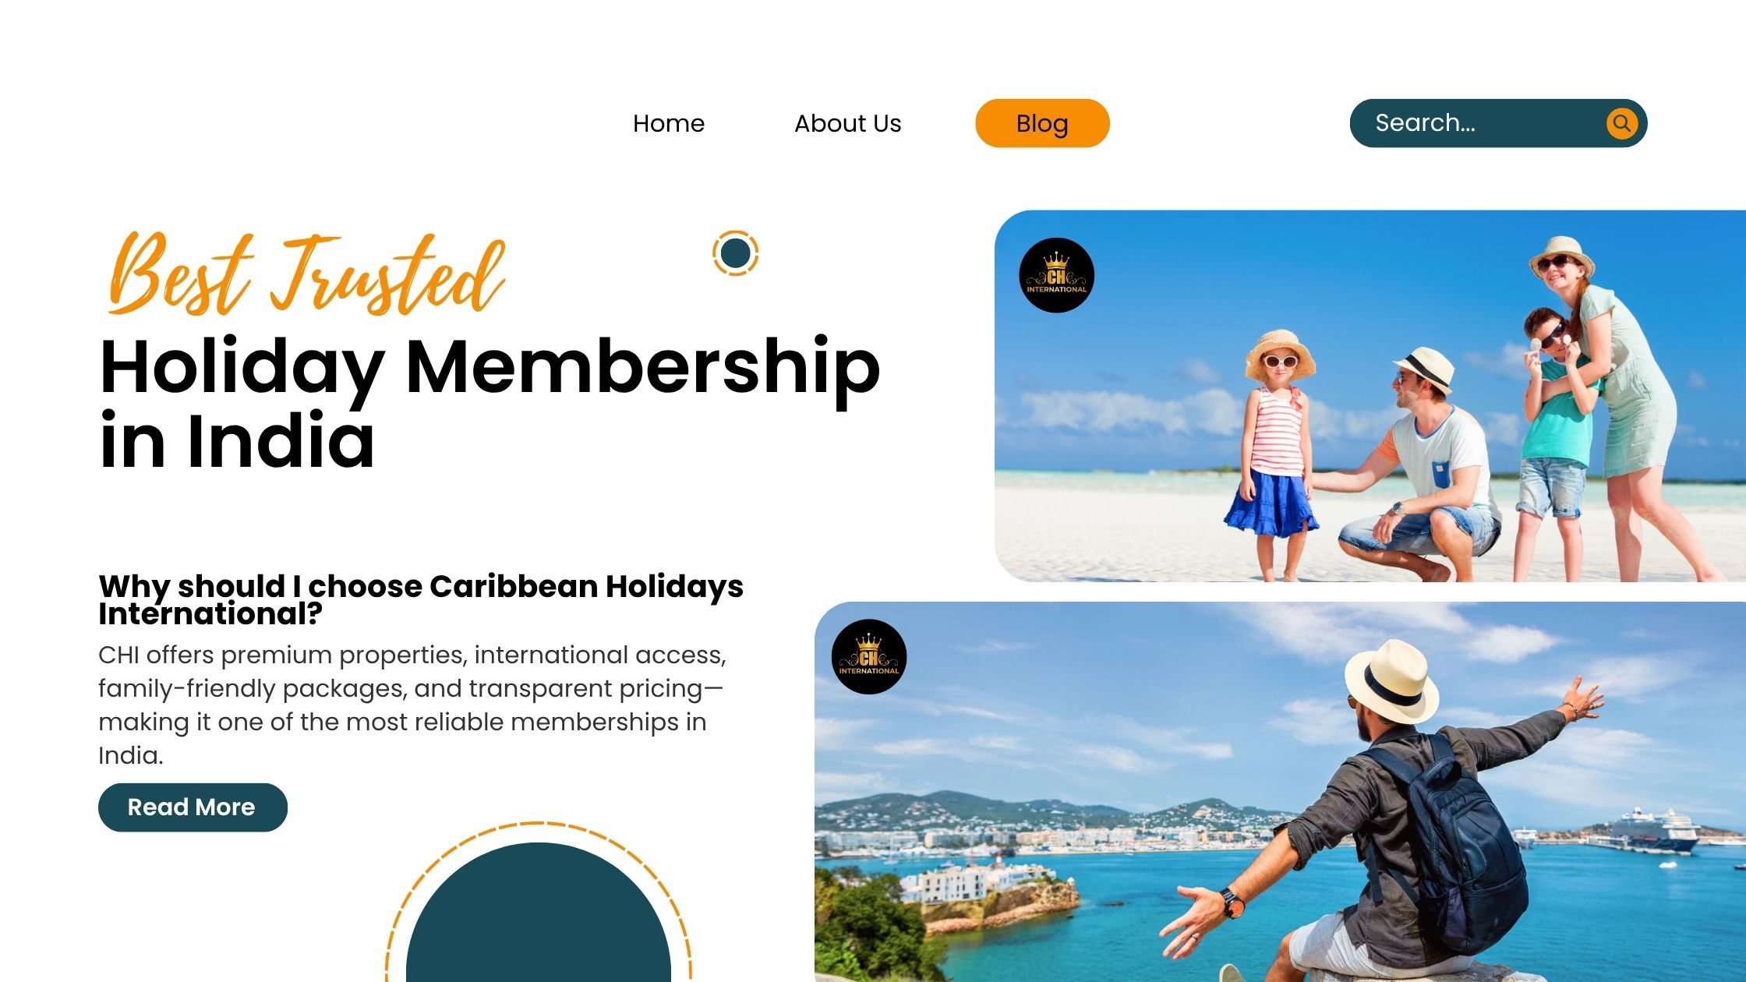Select the highlighted Blog tab

[1042, 123]
